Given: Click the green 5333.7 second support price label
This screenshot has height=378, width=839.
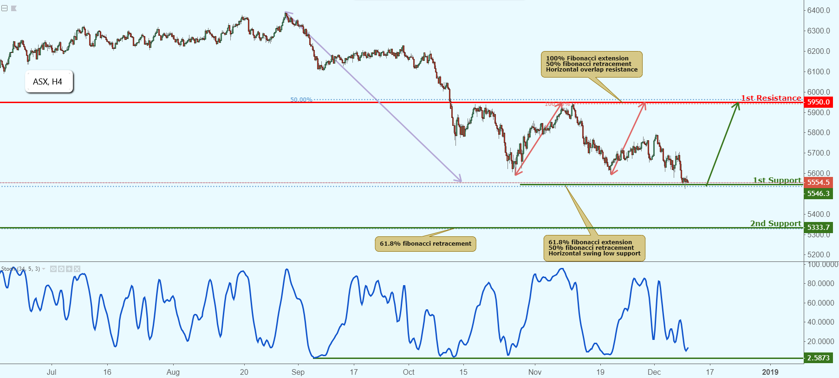Looking at the screenshot, I should click(x=818, y=228).
